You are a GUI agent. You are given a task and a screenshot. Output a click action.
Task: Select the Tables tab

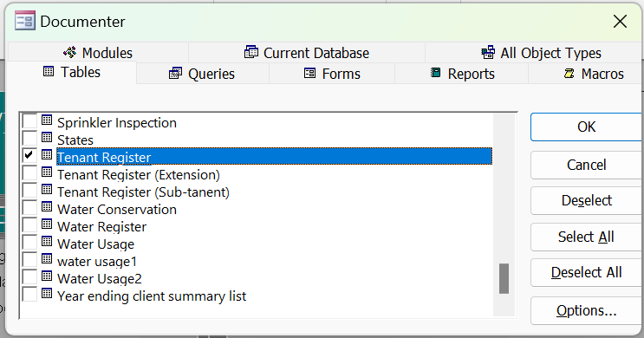(72, 72)
